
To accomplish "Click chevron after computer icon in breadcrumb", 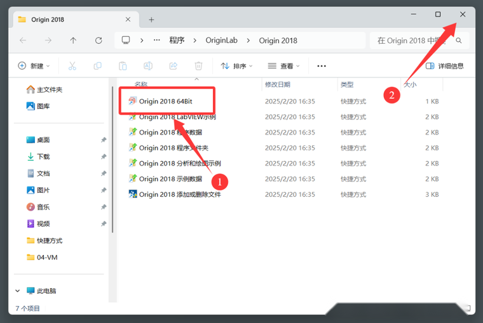I will 142,41.
